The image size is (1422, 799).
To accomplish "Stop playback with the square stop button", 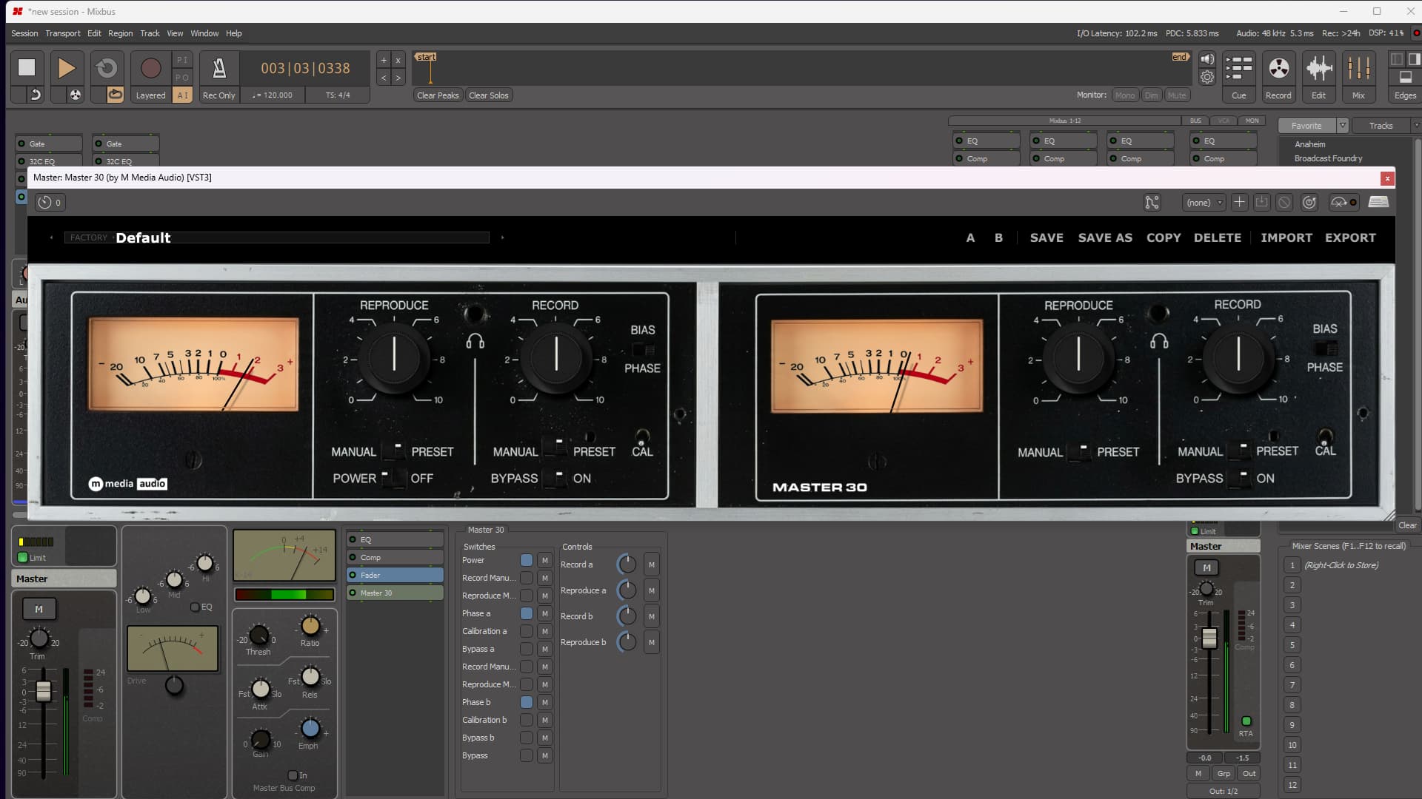I will coord(27,67).
